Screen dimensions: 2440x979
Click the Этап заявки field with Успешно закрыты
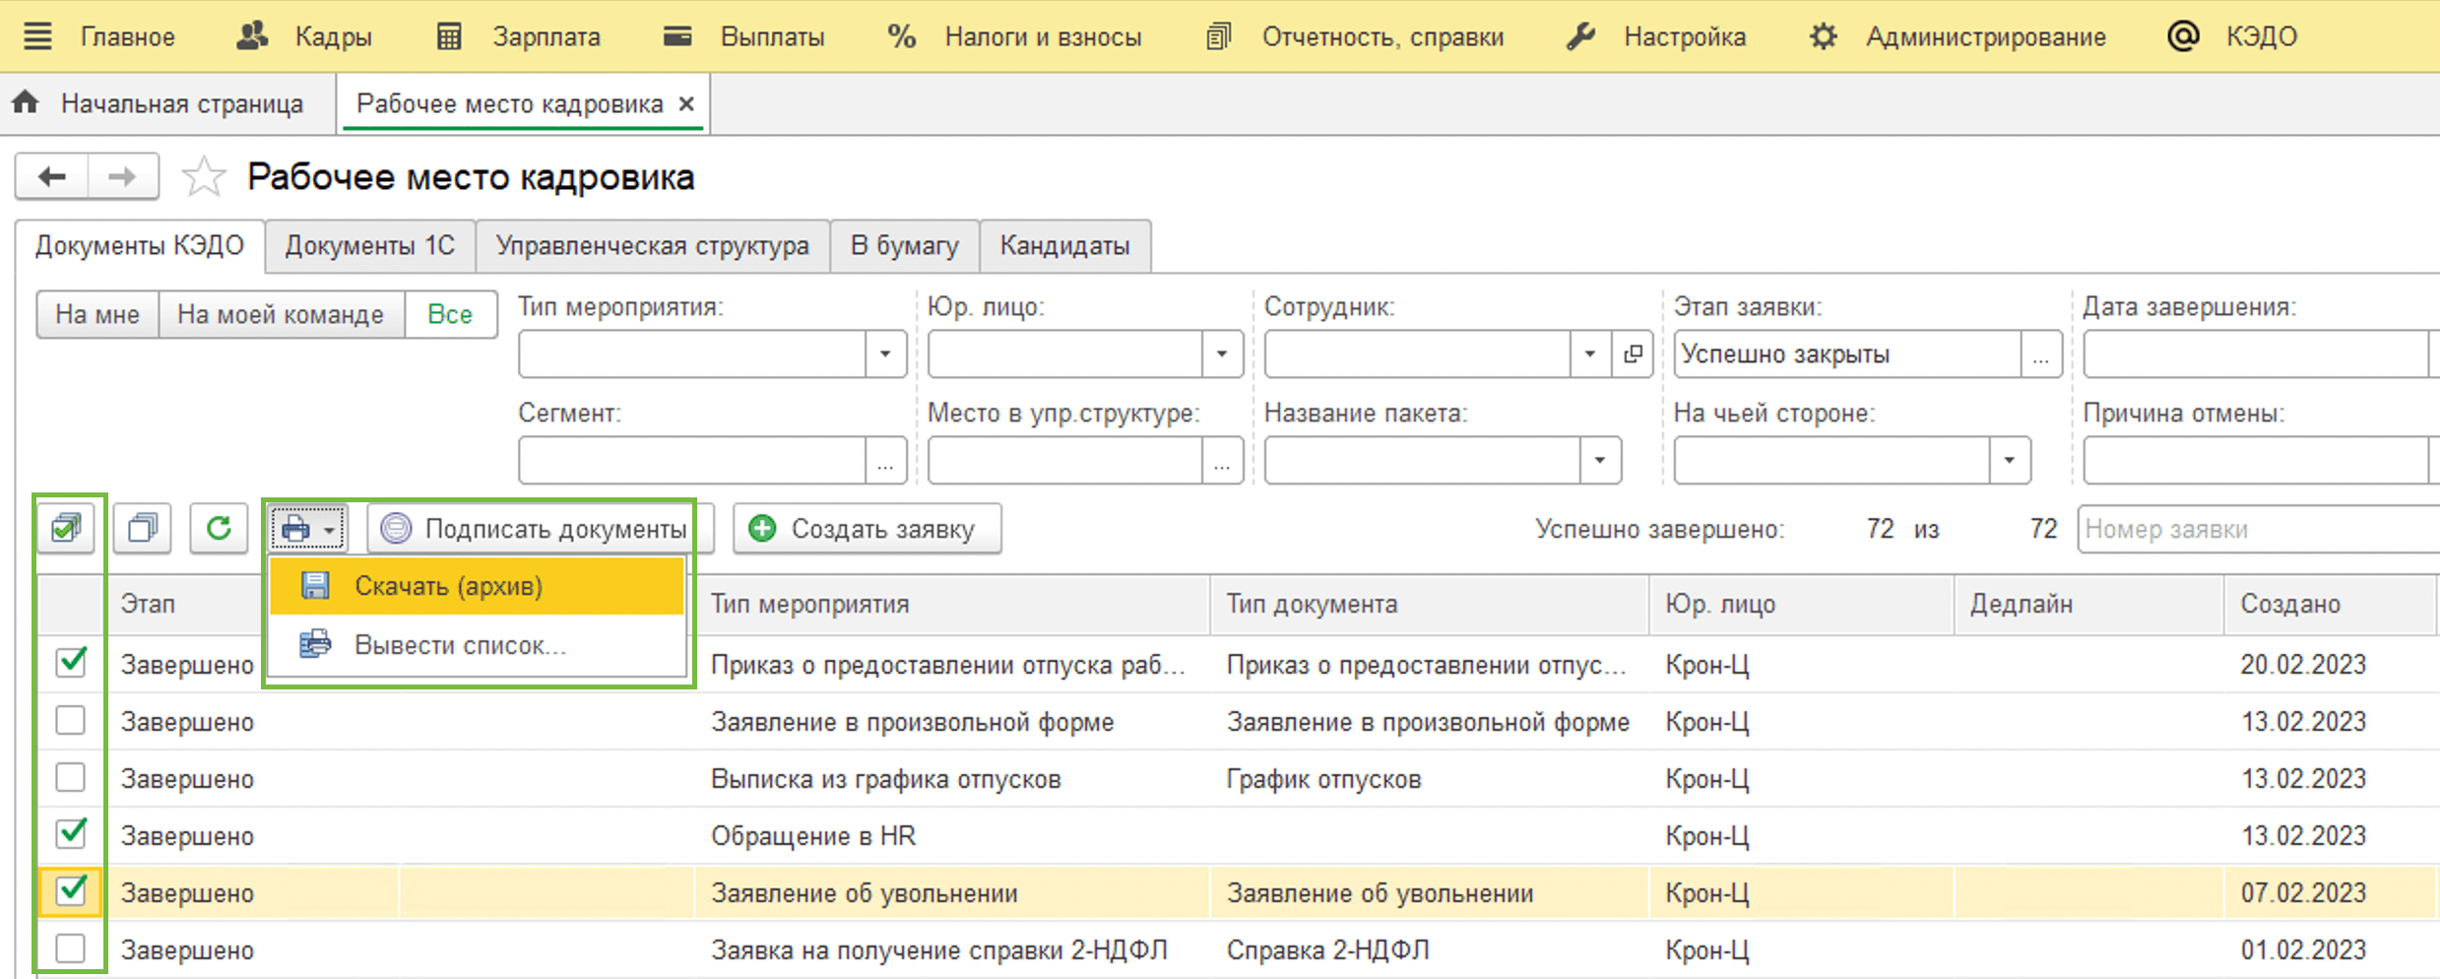coord(1847,354)
